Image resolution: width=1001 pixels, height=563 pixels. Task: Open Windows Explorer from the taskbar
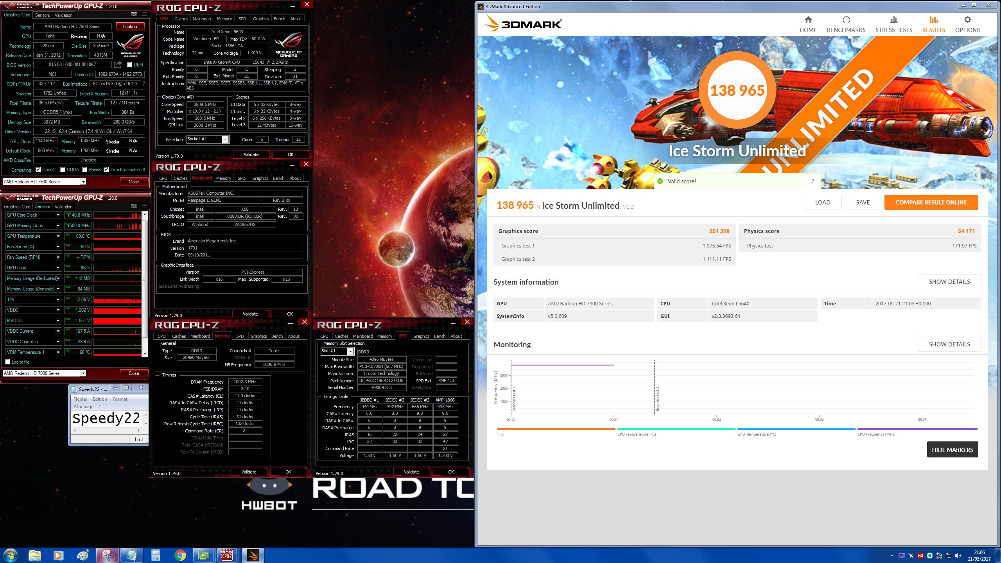coord(34,555)
